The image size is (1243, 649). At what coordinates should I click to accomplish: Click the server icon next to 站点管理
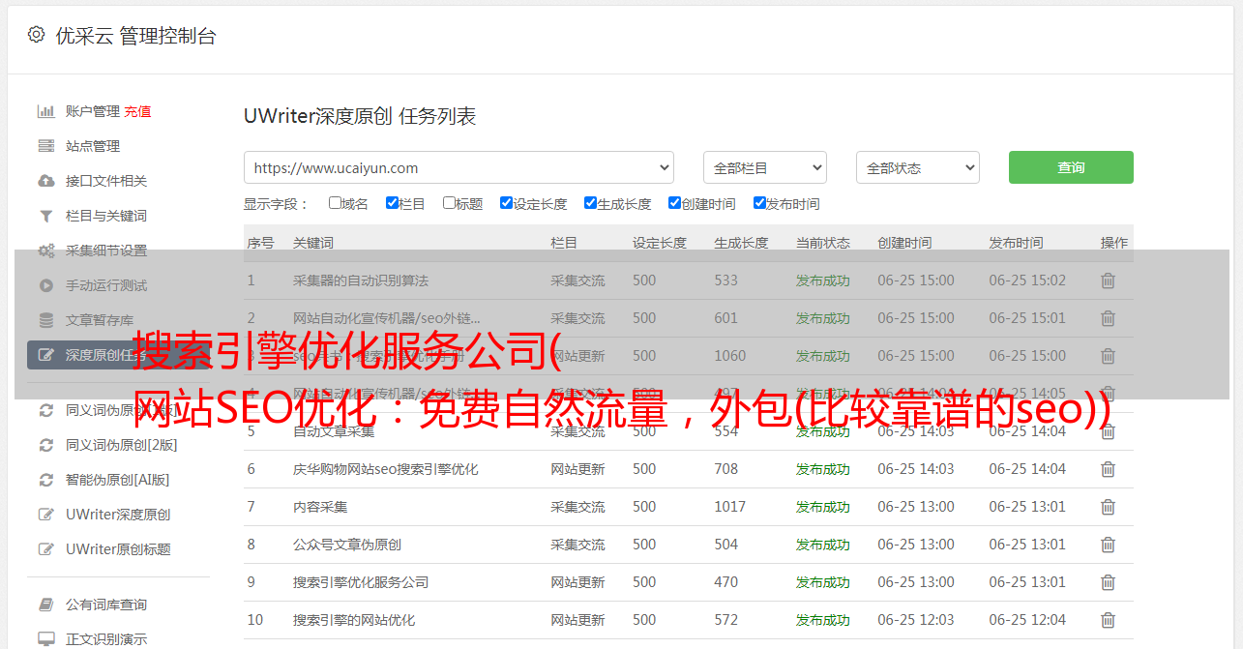(x=45, y=146)
